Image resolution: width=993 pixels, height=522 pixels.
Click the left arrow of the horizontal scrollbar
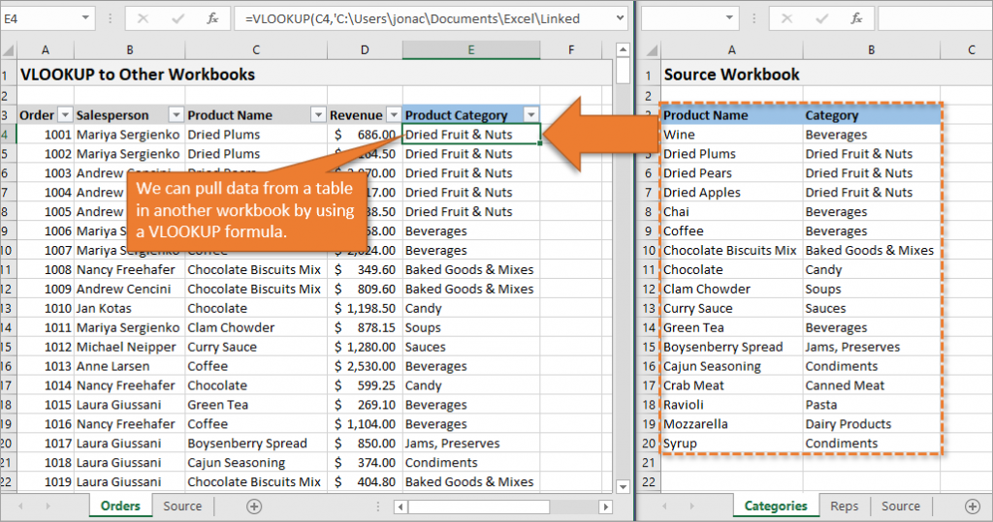400,506
